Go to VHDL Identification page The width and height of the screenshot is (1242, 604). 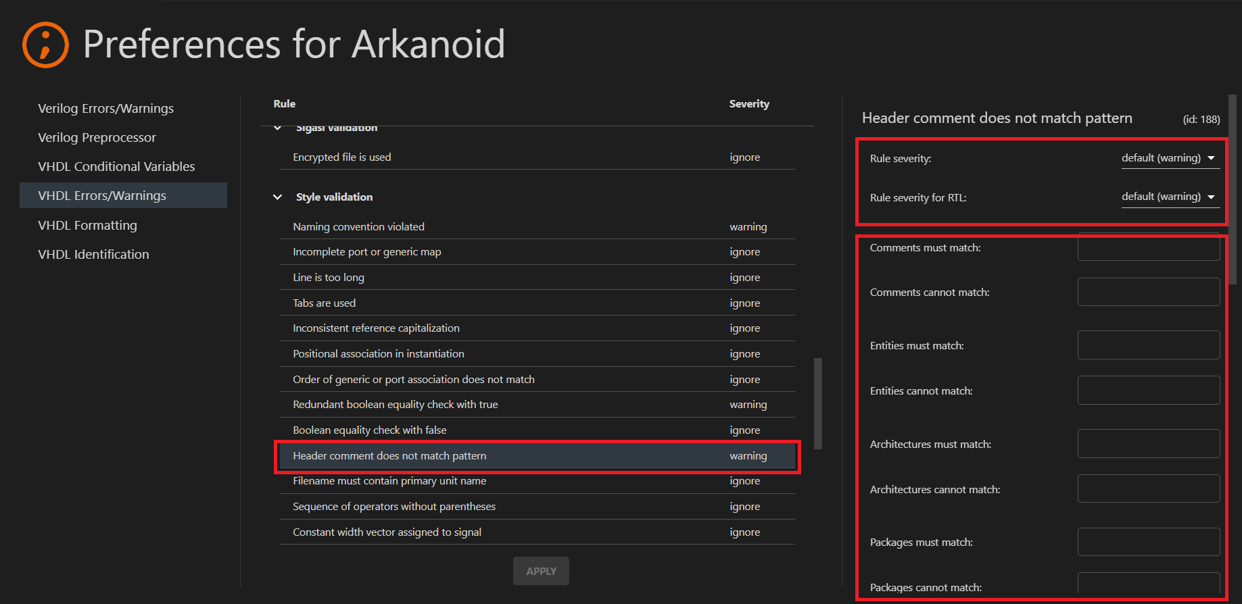(93, 255)
